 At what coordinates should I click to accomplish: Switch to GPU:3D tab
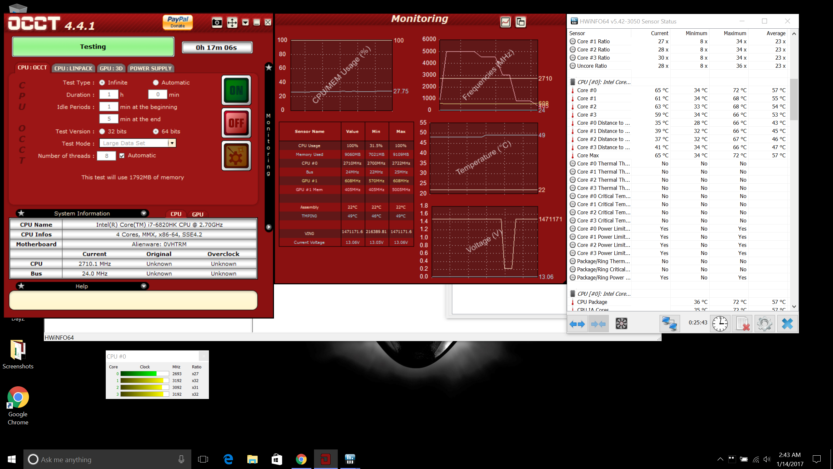pos(111,68)
